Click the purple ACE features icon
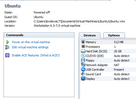The image size is (136, 99). (7, 55)
